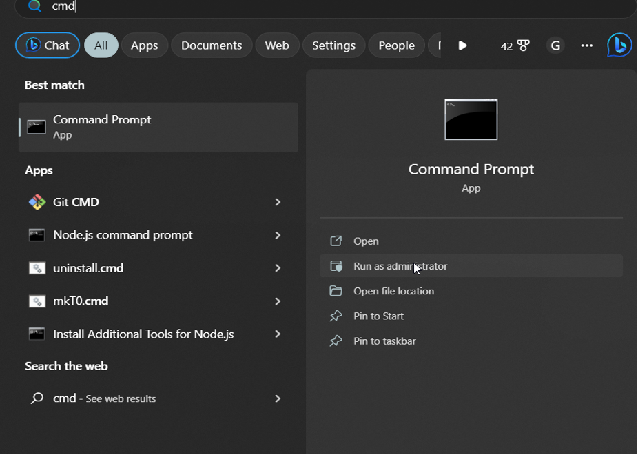Click the Command Prompt title in the right panel
Screen dimensions: 638x455
coord(471,169)
